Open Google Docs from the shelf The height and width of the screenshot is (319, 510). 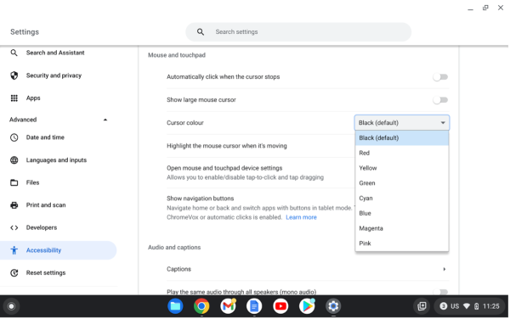(254, 306)
